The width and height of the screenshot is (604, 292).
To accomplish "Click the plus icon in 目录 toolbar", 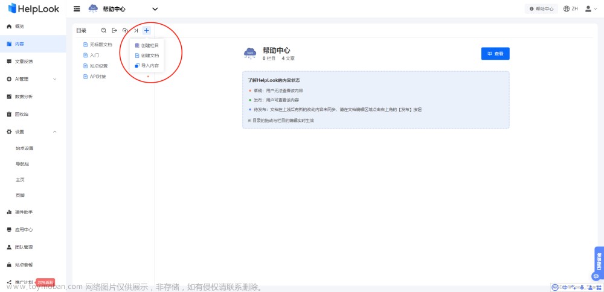I will tap(146, 30).
